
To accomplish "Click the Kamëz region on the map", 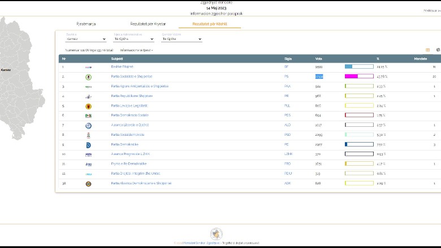I will [x=6, y=70].
